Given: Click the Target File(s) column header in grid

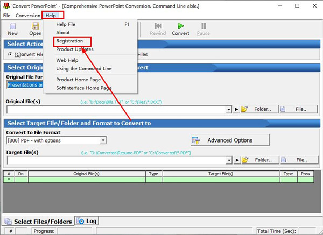Looking at the screenshot, I should (x=221, y=174).
